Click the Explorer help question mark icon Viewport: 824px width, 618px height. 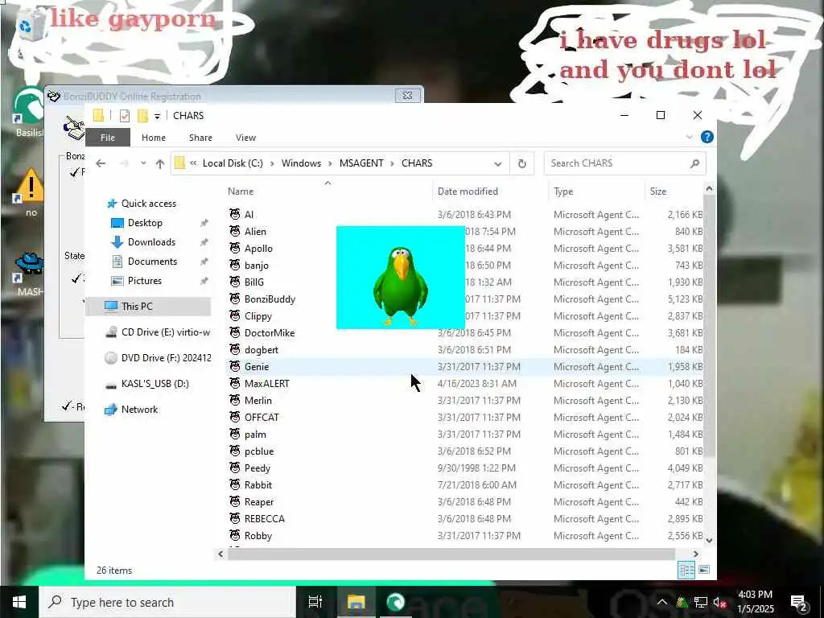click(x=707, y=137)
